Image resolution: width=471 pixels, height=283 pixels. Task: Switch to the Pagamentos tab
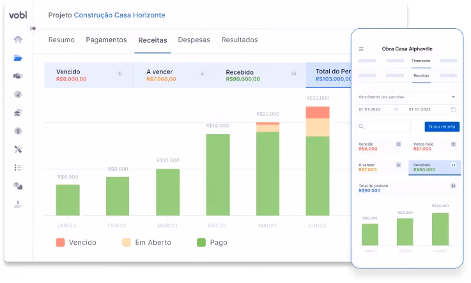(106, 40)
